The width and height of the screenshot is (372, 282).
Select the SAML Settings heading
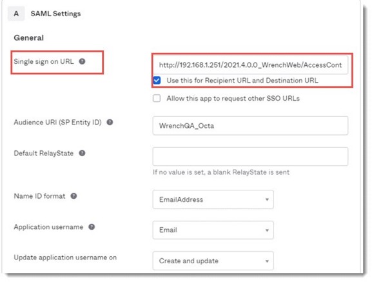pos(55,14)
